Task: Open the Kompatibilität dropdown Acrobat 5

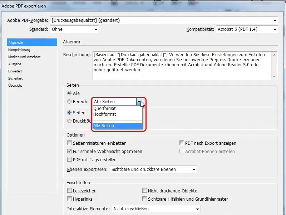Action: [247, 29]
